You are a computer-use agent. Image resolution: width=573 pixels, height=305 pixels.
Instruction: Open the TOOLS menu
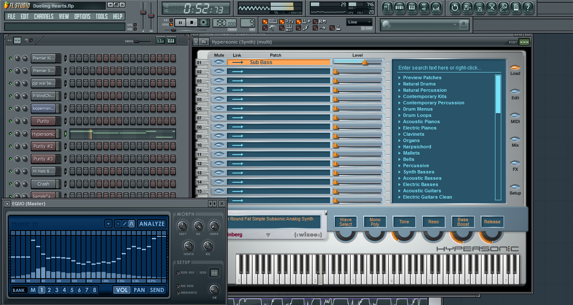tap(102, 16)
